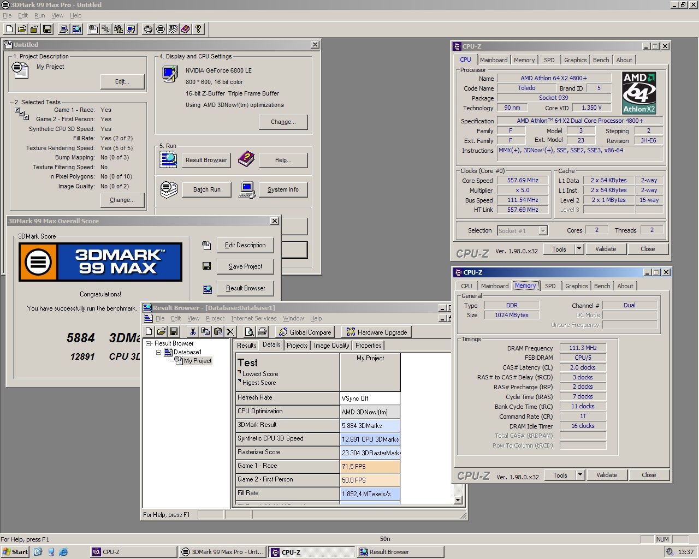Viewport: 699px width, 559px height.
Task: Click Delete X icon in Result Browser toolbar
Action: coord(230,331)
